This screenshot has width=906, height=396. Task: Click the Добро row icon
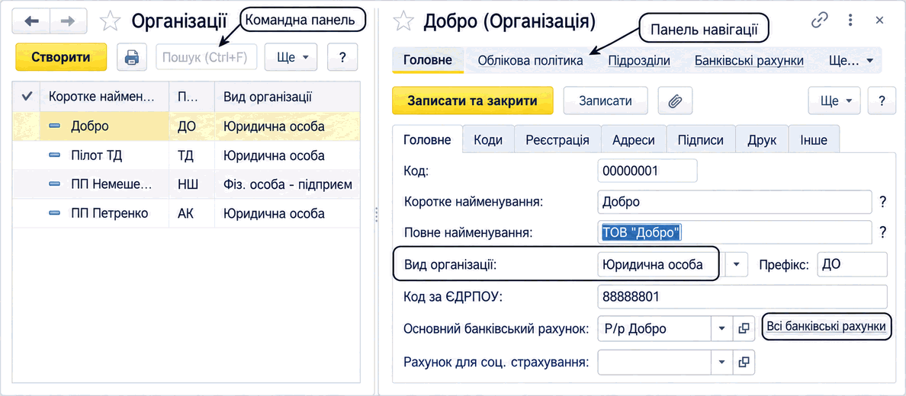coord(55,126)
